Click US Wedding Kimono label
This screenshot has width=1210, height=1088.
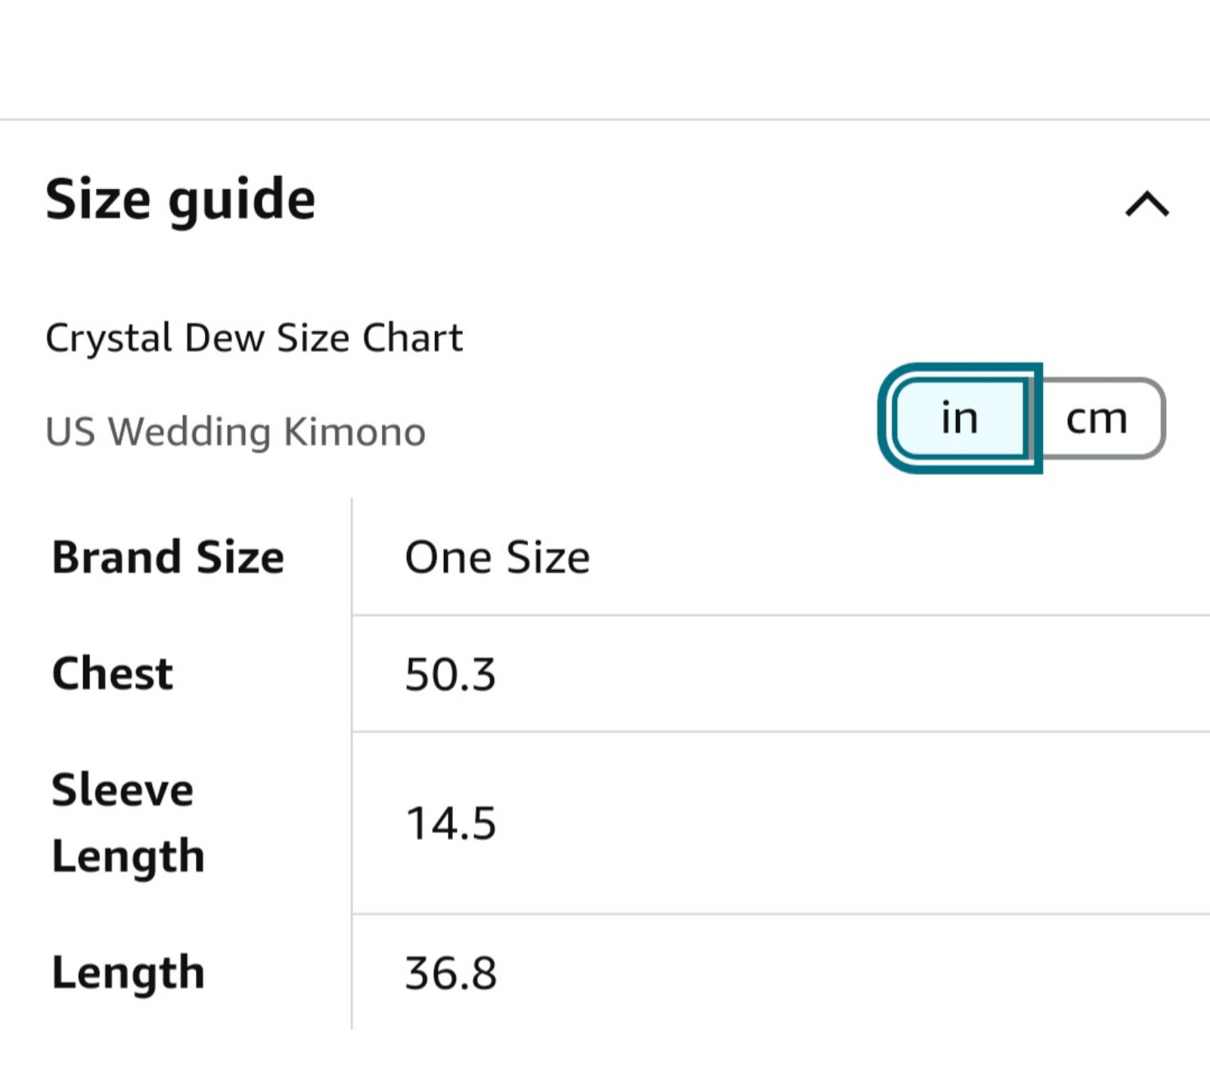tap(235, 432)
